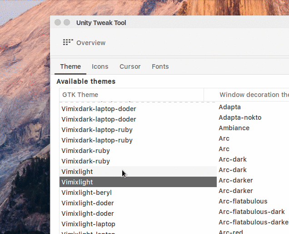Close the Unity Tweak Tool window
The width and height of the screenshot is (289, 234).
pos(58,22)
